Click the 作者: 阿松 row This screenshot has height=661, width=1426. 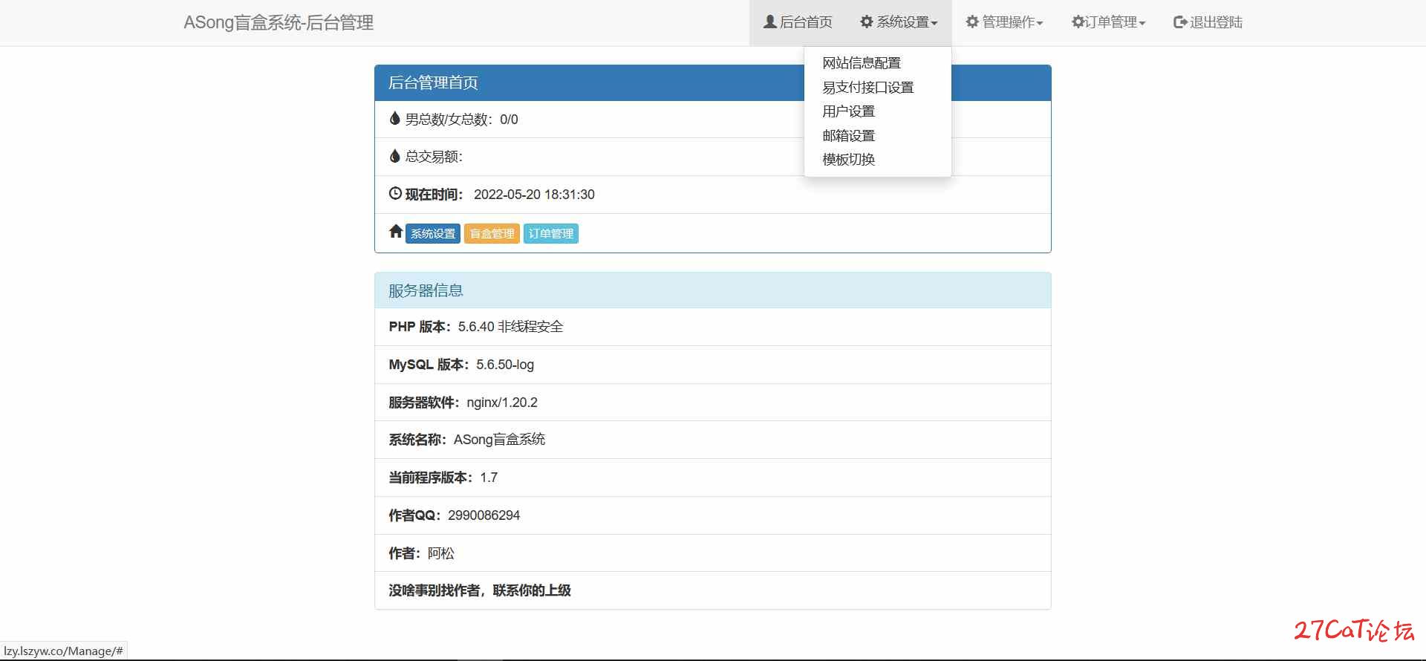tap(713, 553)
